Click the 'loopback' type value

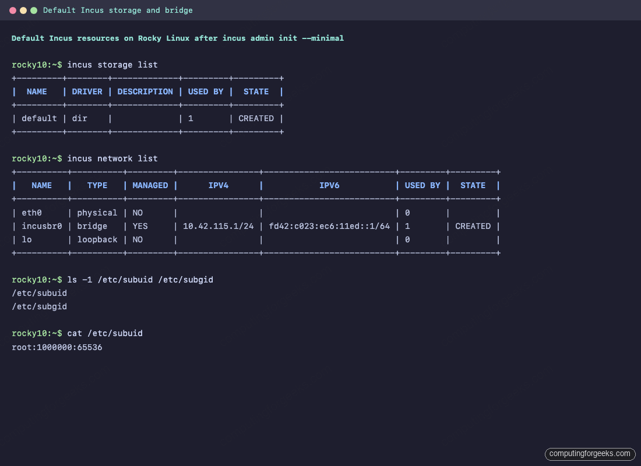coord(97,239)
